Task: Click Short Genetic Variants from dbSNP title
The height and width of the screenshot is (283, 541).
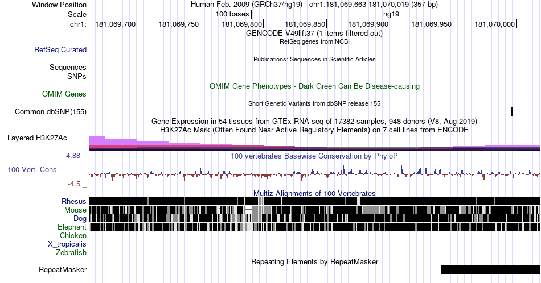Action: tap(314, 103)
